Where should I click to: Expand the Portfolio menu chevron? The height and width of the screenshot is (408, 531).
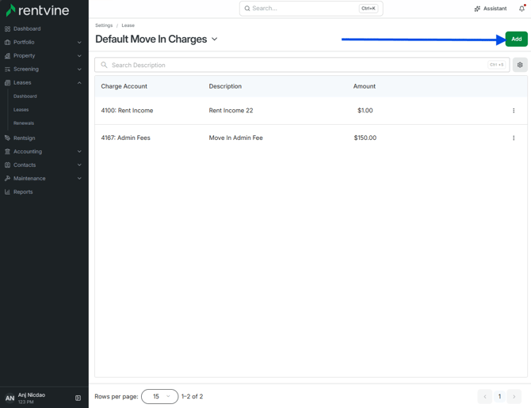pos(79,43)
